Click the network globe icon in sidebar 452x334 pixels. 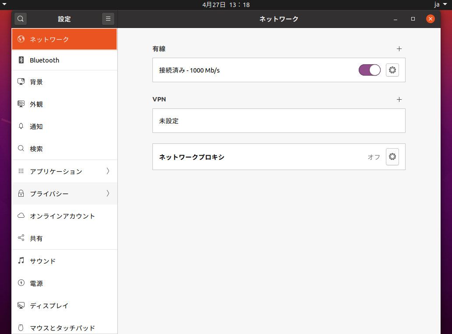[21, 39]
